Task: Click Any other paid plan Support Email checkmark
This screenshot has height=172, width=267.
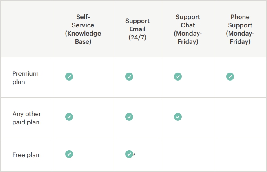Action: pos(129,116)
